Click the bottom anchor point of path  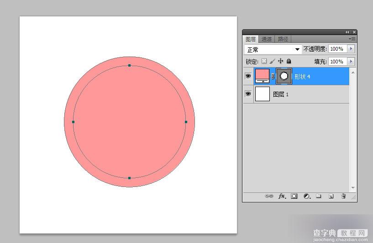(129, 178)
